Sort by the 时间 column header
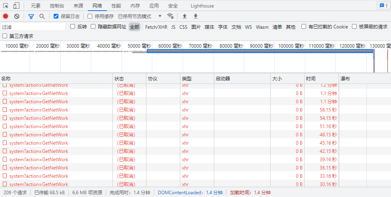Viewport: 391px width, 197px height. (x=322, y=79)
